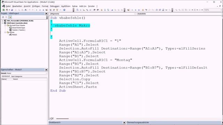The image size is (223, 125).
Task: Save the project with the floppy disk icon
Action: pos(12,10)
